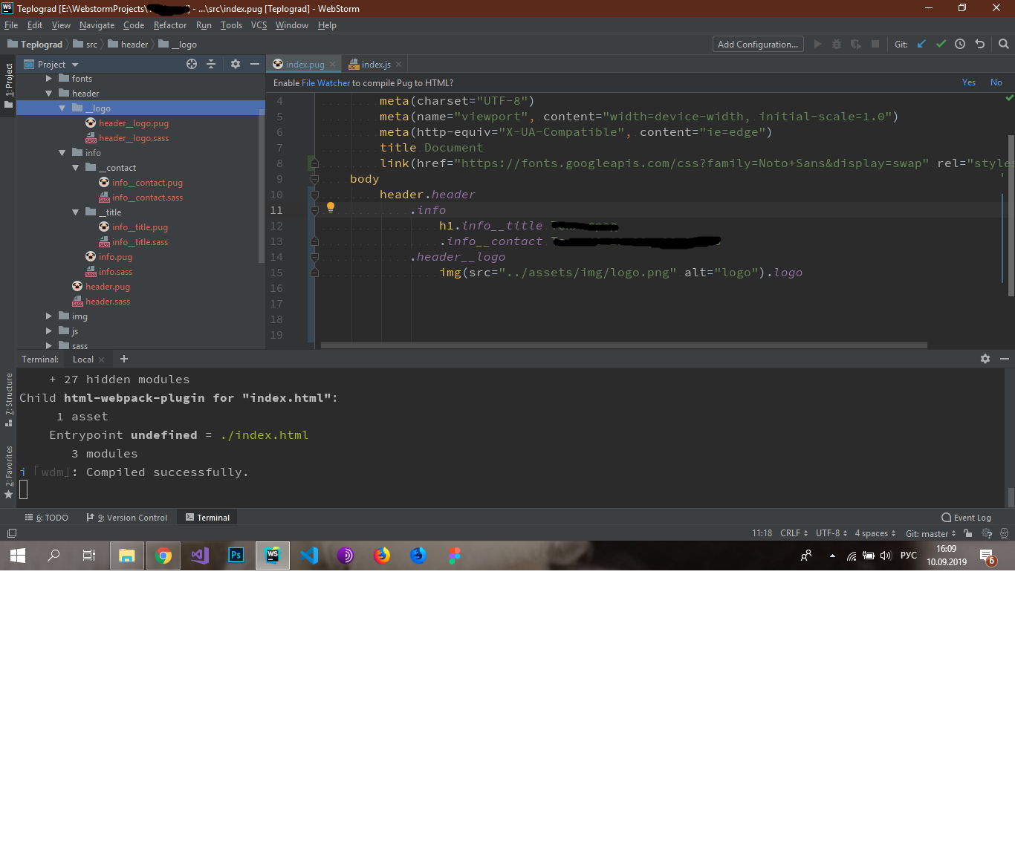Open Search Everywhere magnifier icon

(1004, 44)
